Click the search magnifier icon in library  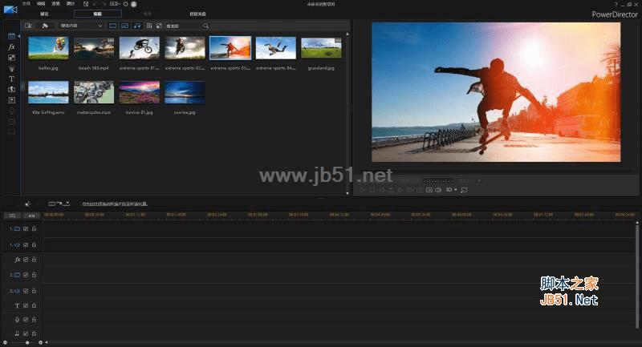205,26
